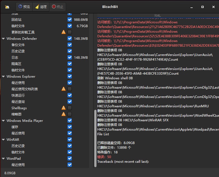Viewport: 219px width, 177px height.
Task: Uncheck the 缓存 checkbox
Action: pyautogui.click(x=70, y=127)
